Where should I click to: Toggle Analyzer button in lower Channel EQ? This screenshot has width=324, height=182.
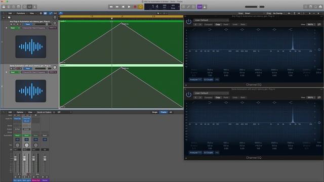[x=195, y=153]
